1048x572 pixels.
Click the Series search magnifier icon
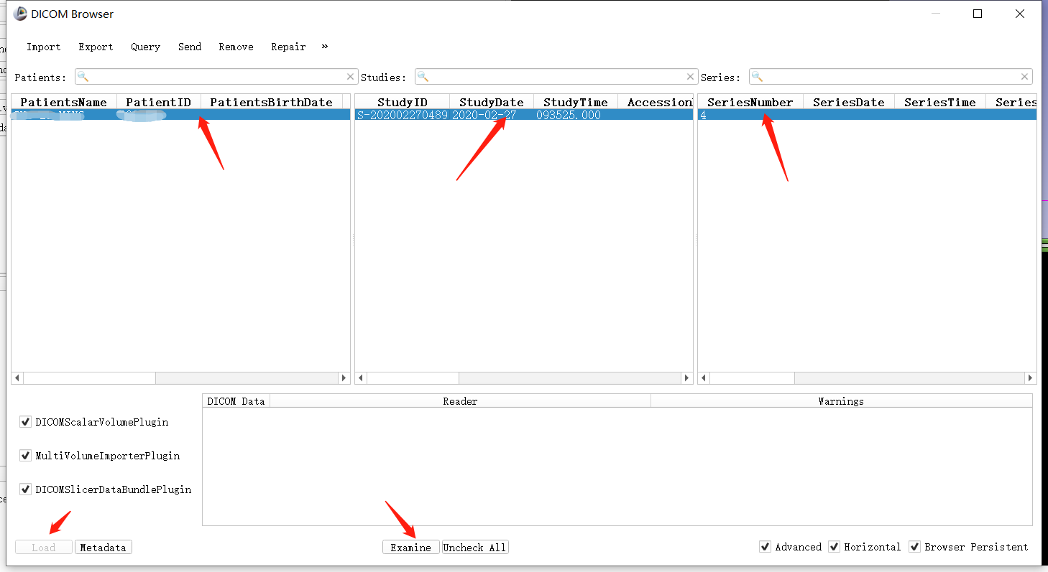[757, 77]
